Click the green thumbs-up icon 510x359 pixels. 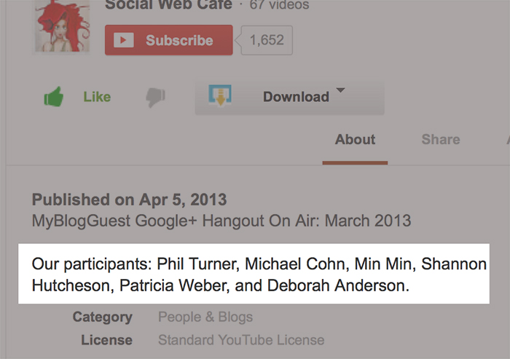point(54,97)
